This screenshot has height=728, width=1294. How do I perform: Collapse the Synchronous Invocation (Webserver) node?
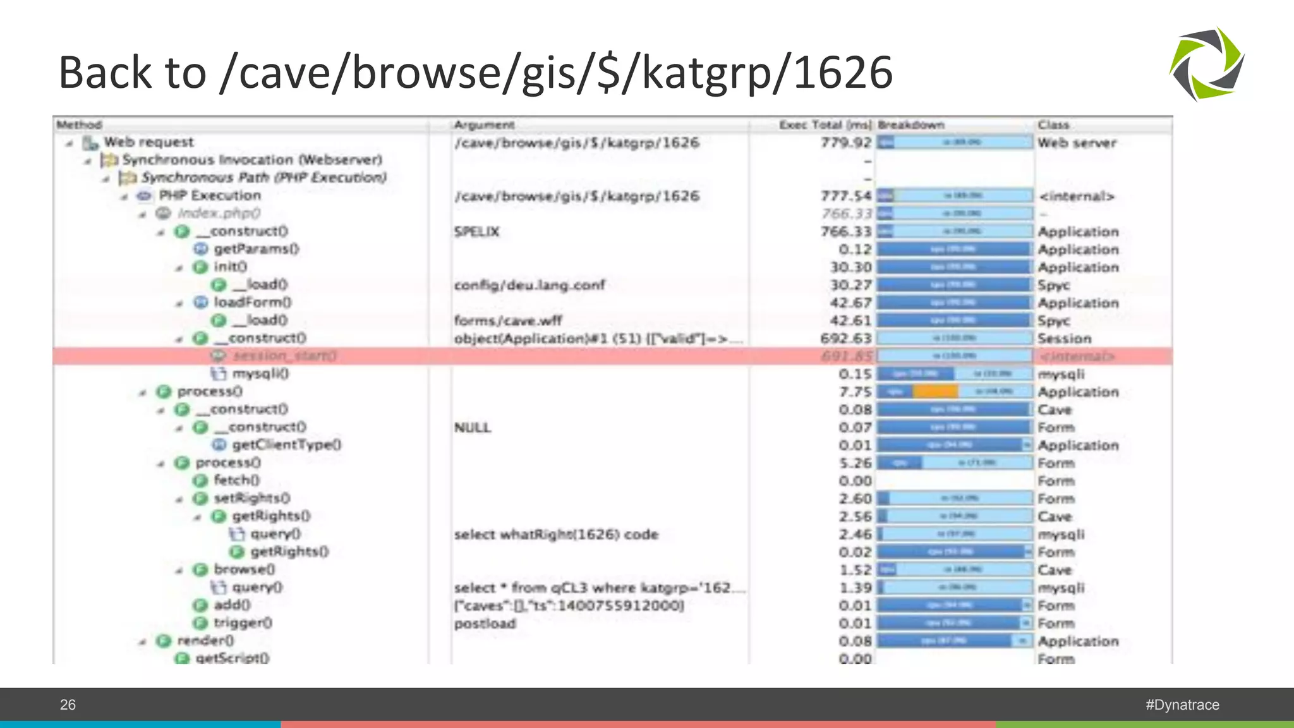pos(88,162)
